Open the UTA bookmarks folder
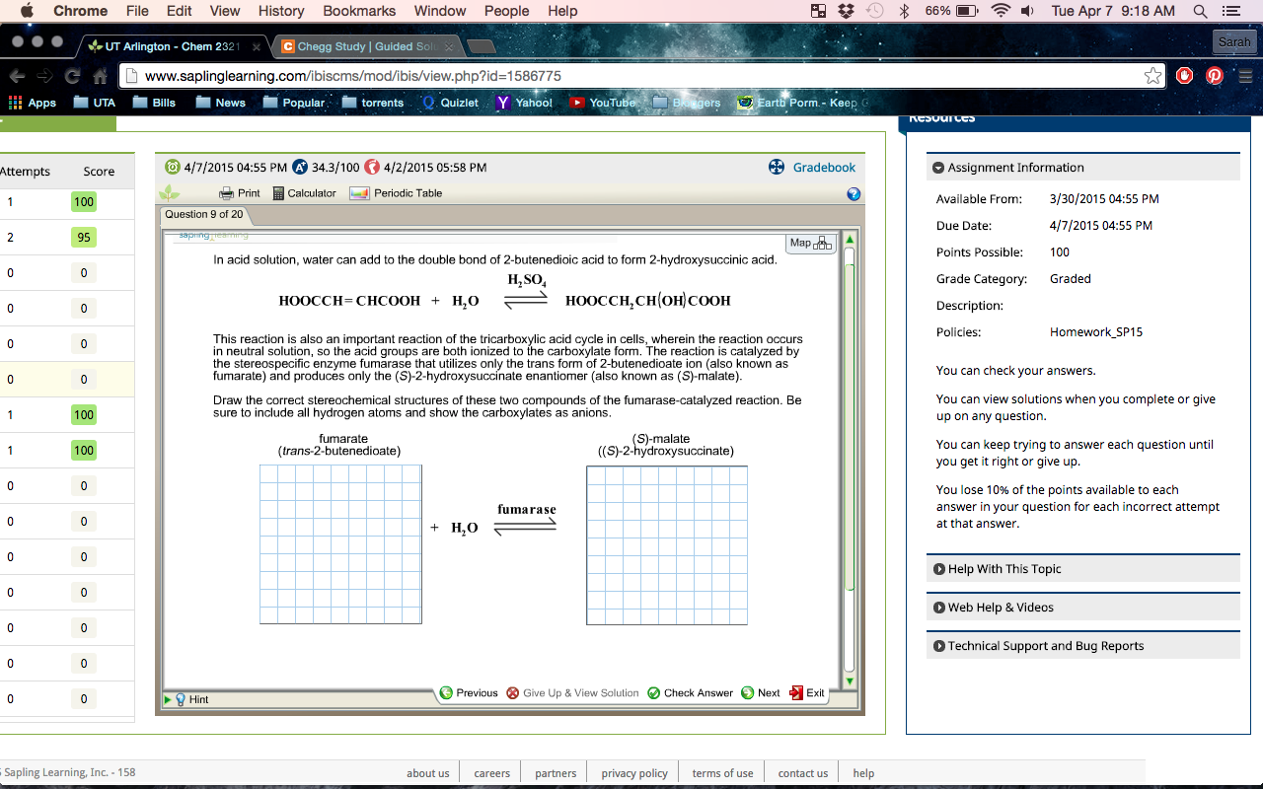 point(94,103)
